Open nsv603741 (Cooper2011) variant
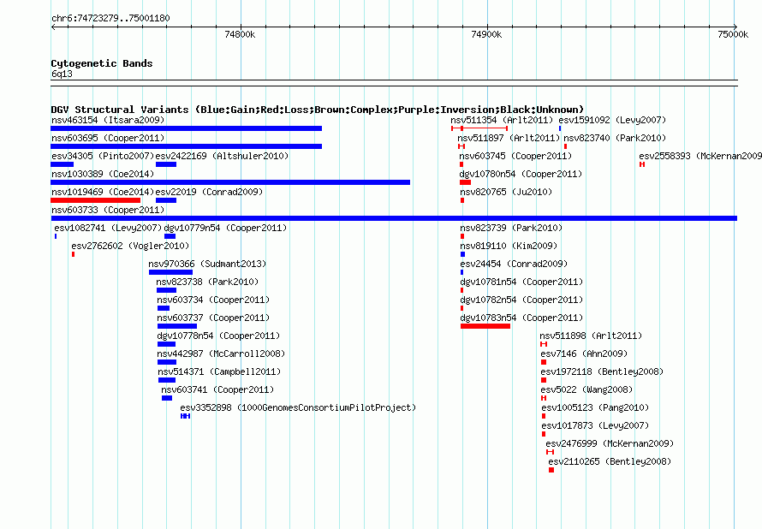 (x=217, y=389)
